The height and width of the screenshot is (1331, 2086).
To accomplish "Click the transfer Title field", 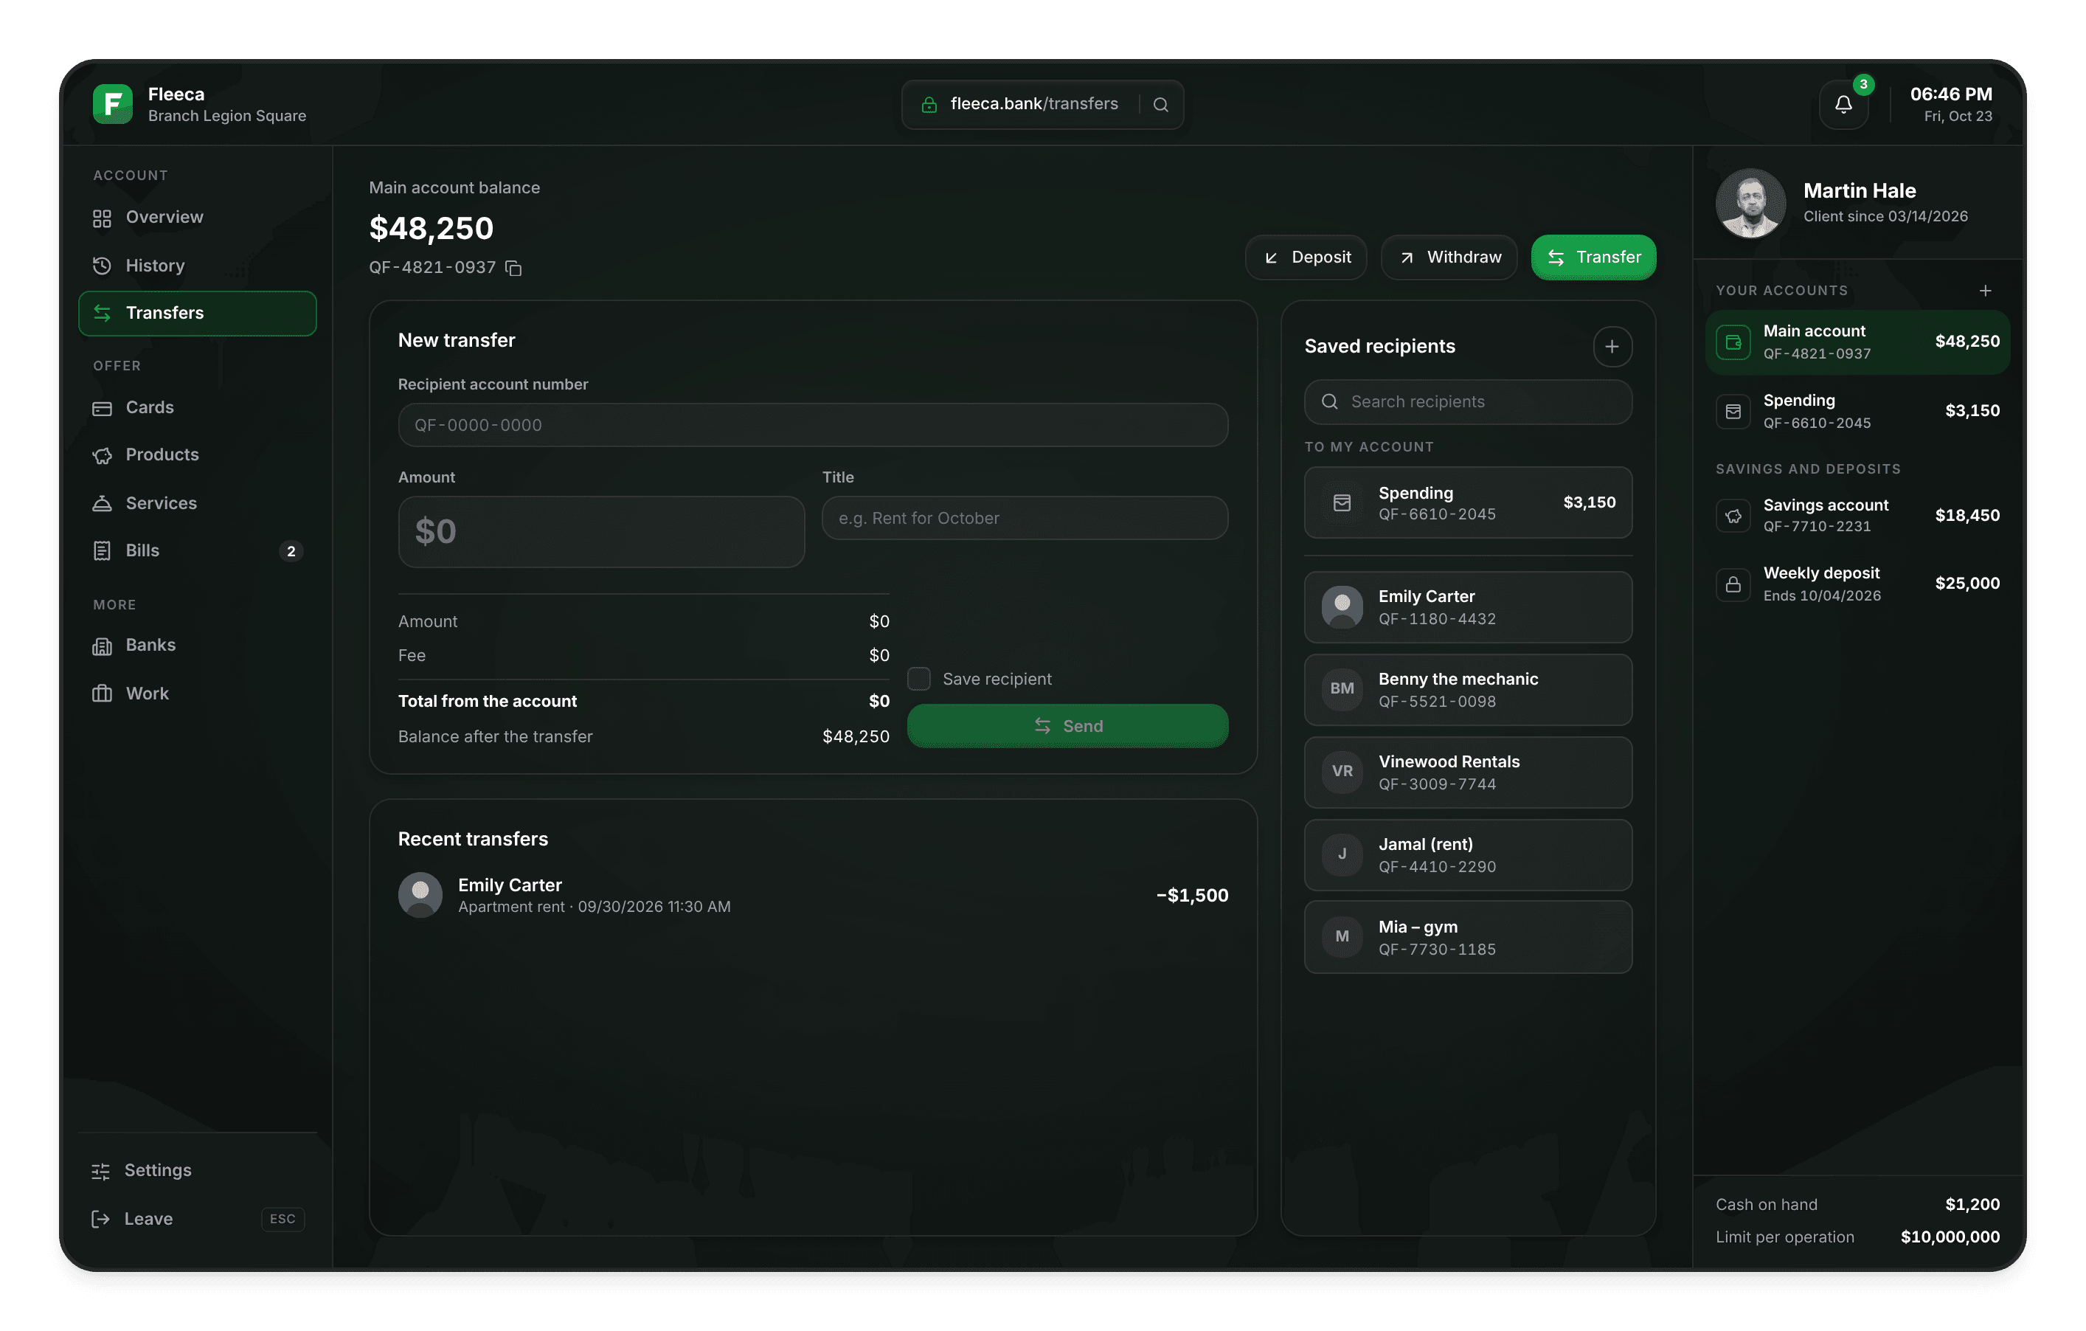I will 1025,518.
